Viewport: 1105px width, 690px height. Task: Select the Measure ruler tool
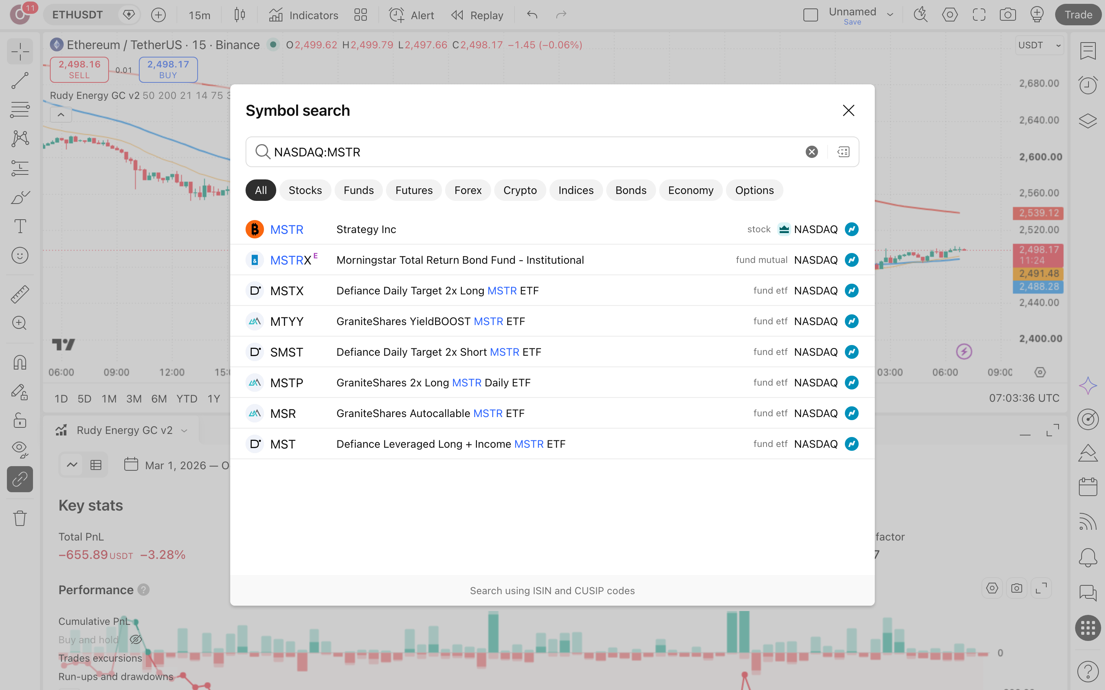(20, 294)
